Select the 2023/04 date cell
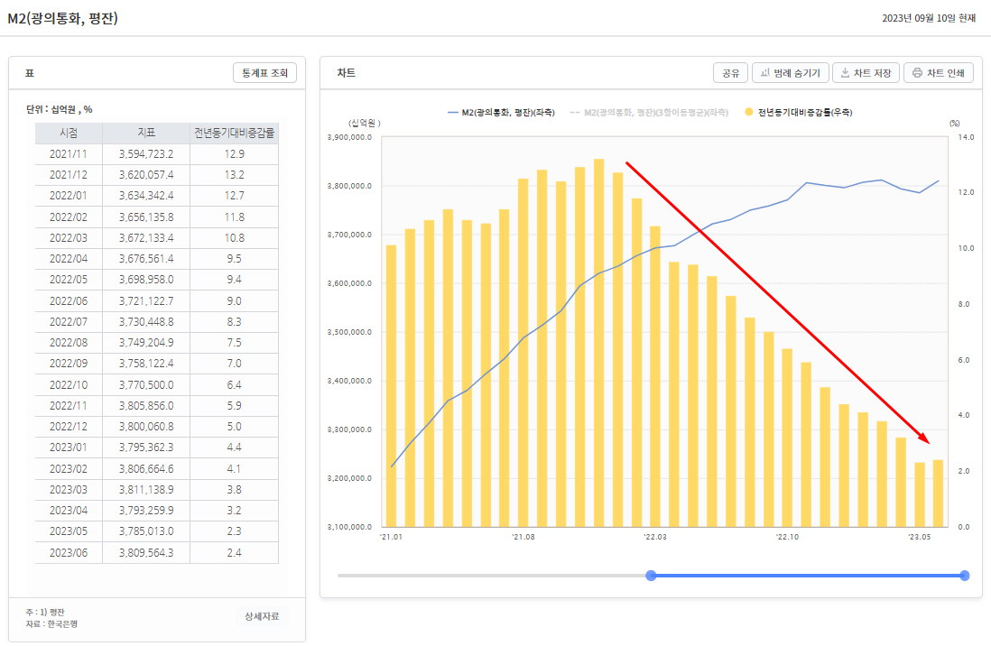 tap(69, 510)
